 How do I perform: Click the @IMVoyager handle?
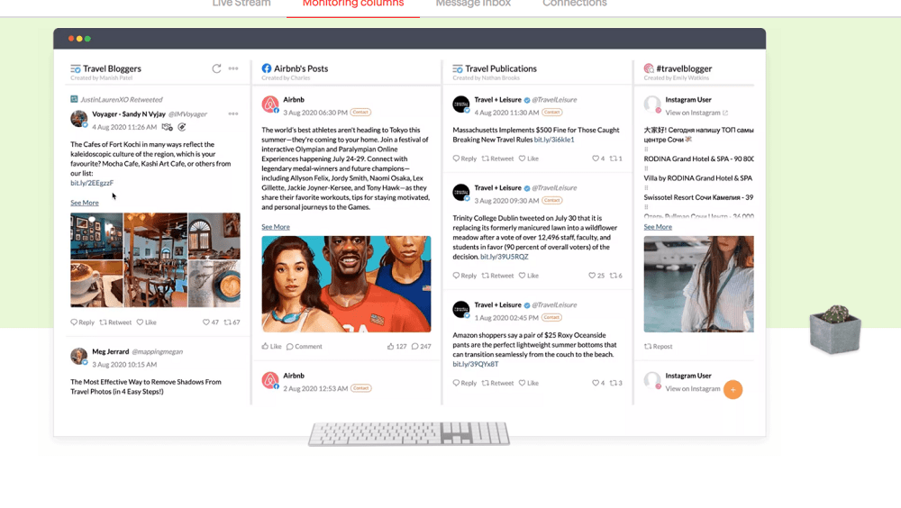pyautogui.click(x=188, y=113)
